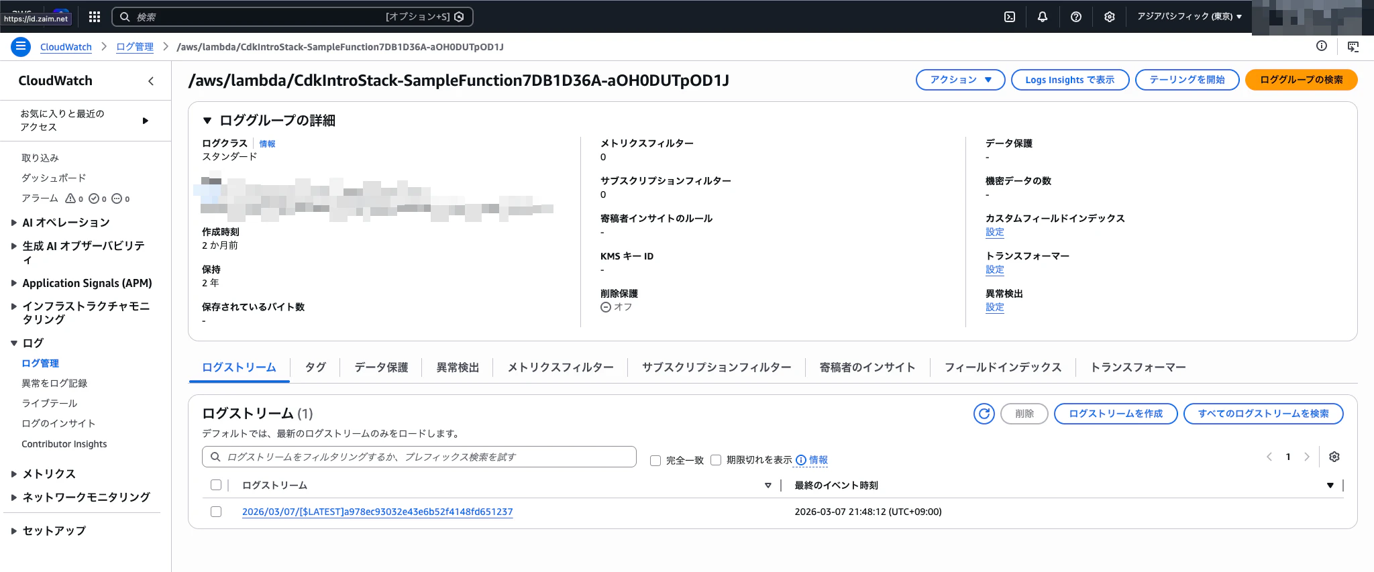Expand お気に入りと最近のアクセス in sidebar

pyautogui.click(x=146, y=121)
